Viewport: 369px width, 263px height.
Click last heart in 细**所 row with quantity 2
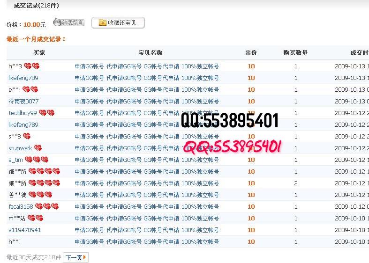[x=56, y=183]
